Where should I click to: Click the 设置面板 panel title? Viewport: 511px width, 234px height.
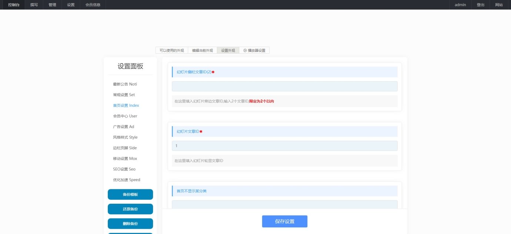[x=130, y=66]
